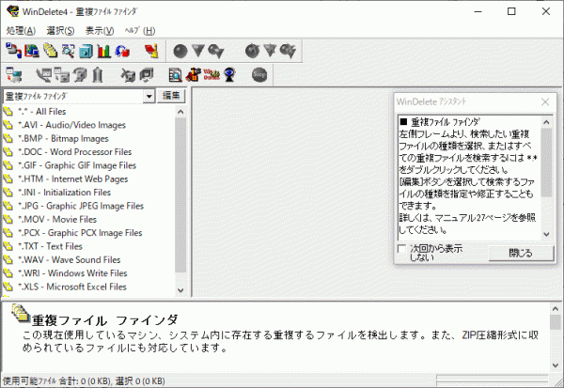
Task: Click the 編集 button
Action: coord(172,96)
